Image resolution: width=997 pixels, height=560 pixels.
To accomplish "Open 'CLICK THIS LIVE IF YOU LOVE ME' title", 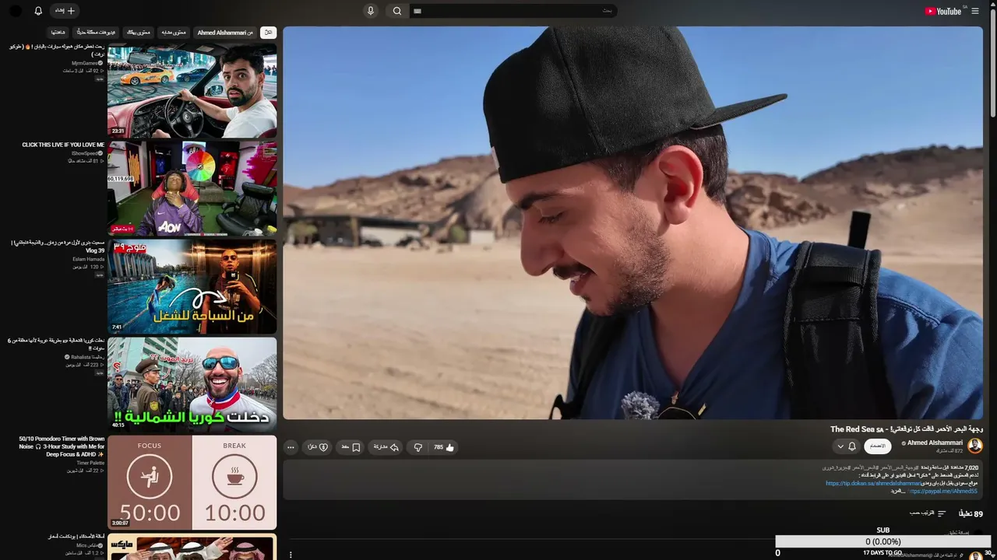I will tap(63, 145).
